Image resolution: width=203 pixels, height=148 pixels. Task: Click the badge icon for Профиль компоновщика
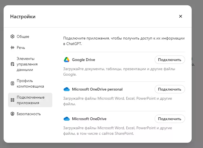point(12,83)
